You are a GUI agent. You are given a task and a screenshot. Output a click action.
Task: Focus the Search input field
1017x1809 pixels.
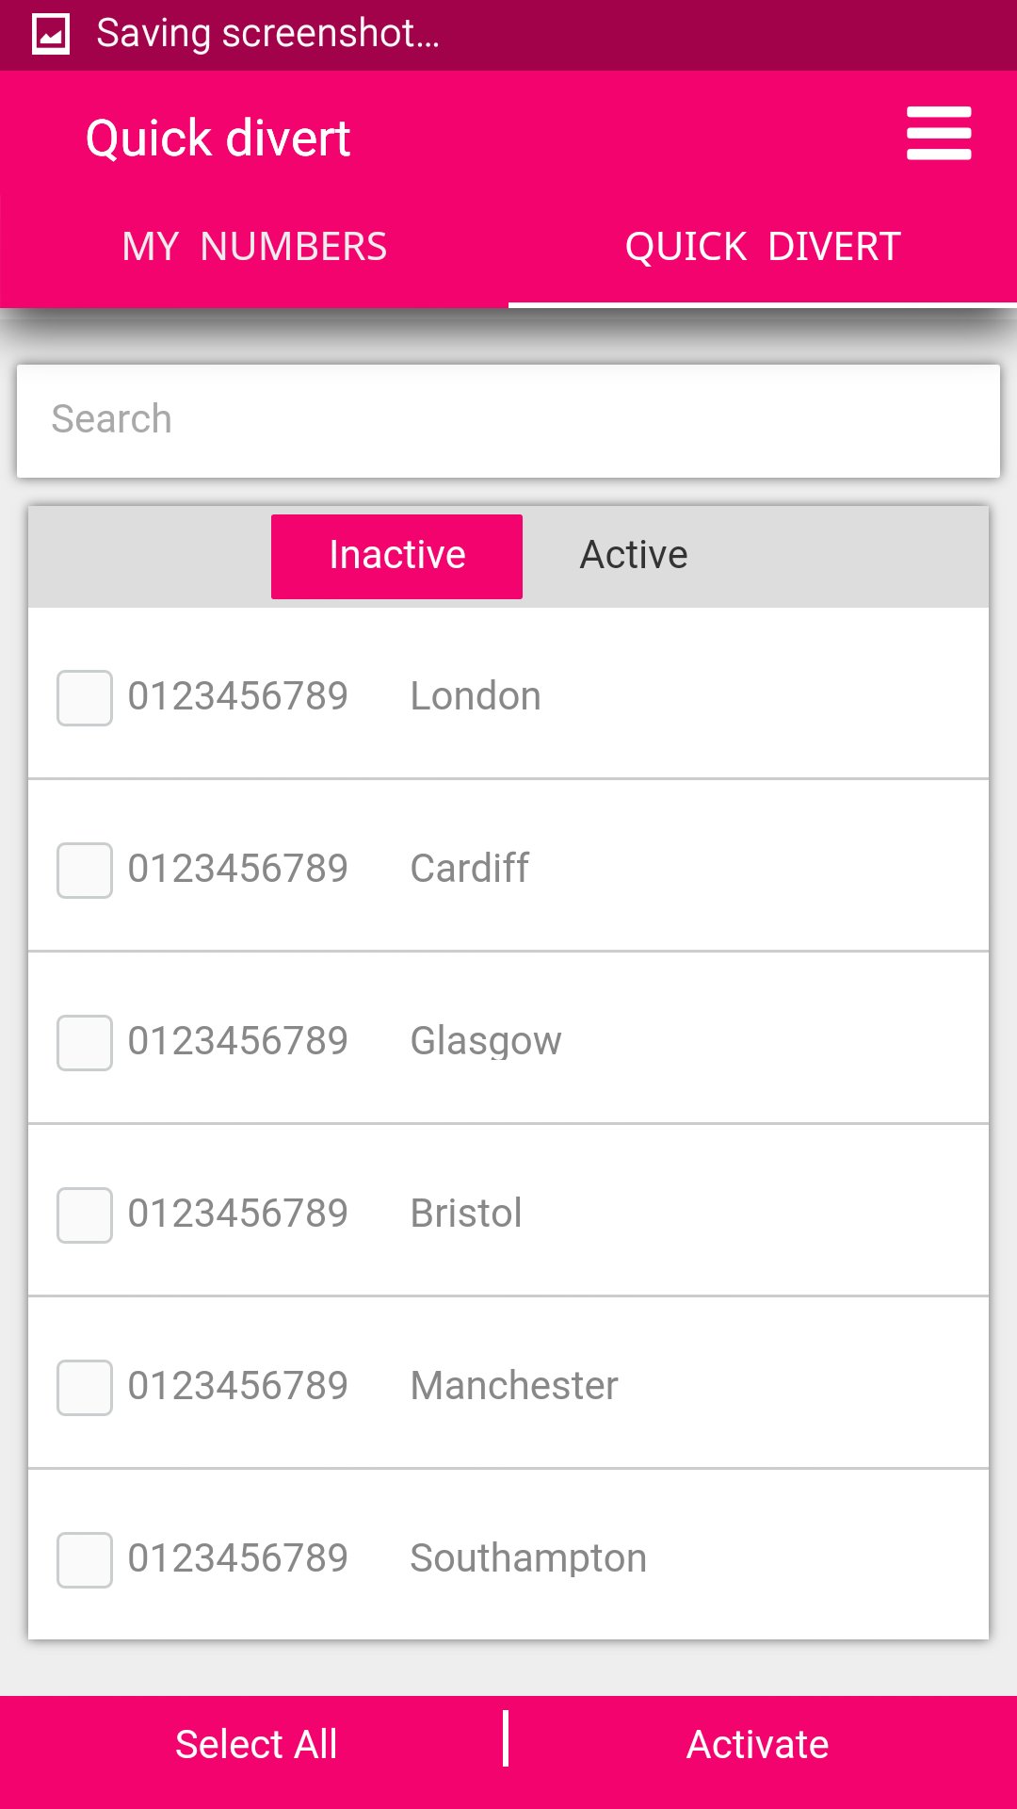click(508, 420)
